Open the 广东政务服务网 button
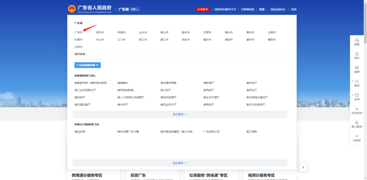 pos(88,65)
